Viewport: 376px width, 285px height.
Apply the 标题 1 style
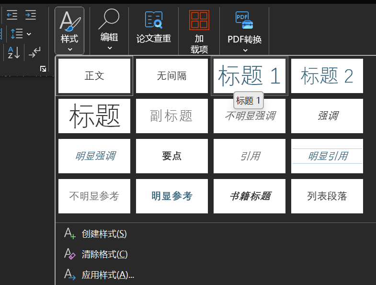click(x=250, y=76)
